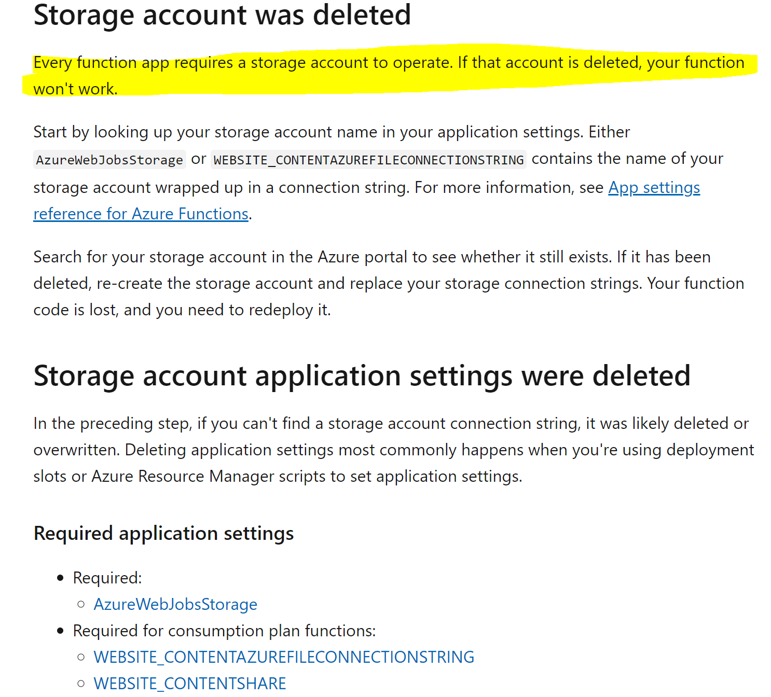Click the paragraph starting 'In the preceding step'

coord(393,450)
